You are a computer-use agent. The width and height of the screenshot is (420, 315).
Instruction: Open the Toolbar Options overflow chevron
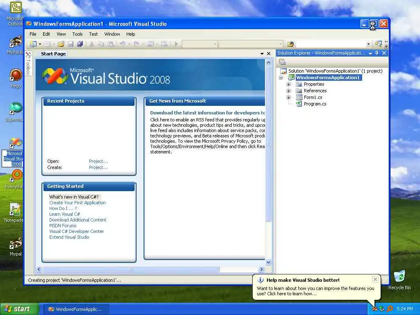point(386,44)
